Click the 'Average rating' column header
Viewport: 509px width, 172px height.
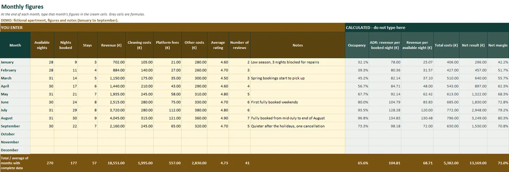pyautogui.click(x=218, y=45)
